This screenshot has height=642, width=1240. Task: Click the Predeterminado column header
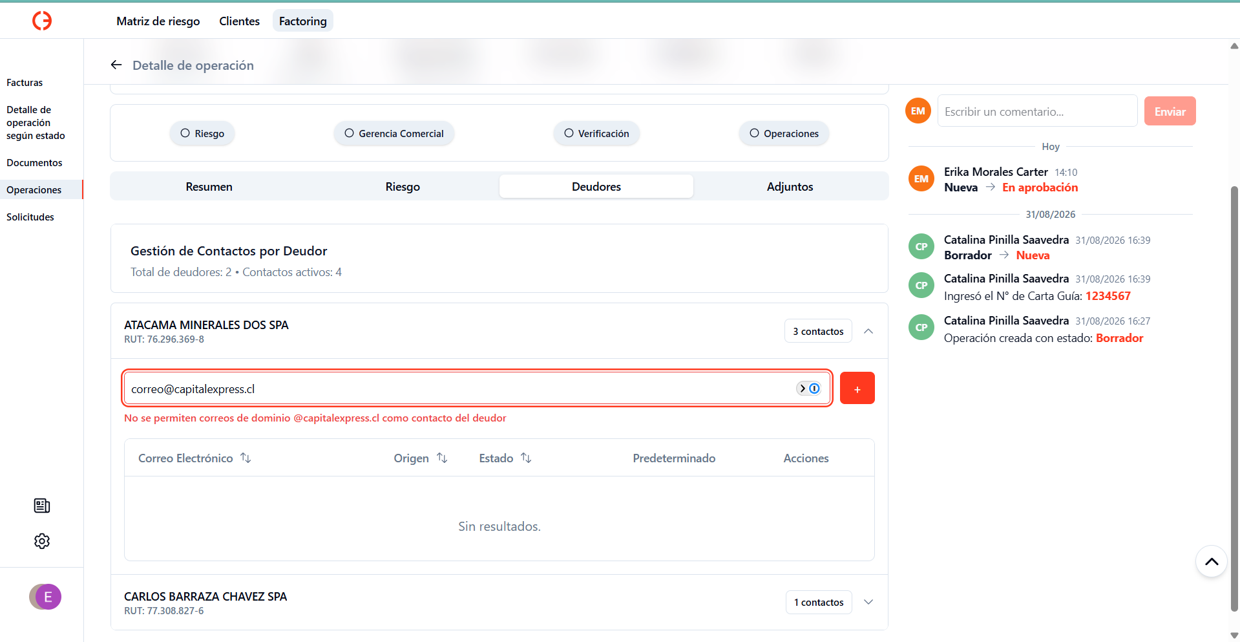coord(674,458)
